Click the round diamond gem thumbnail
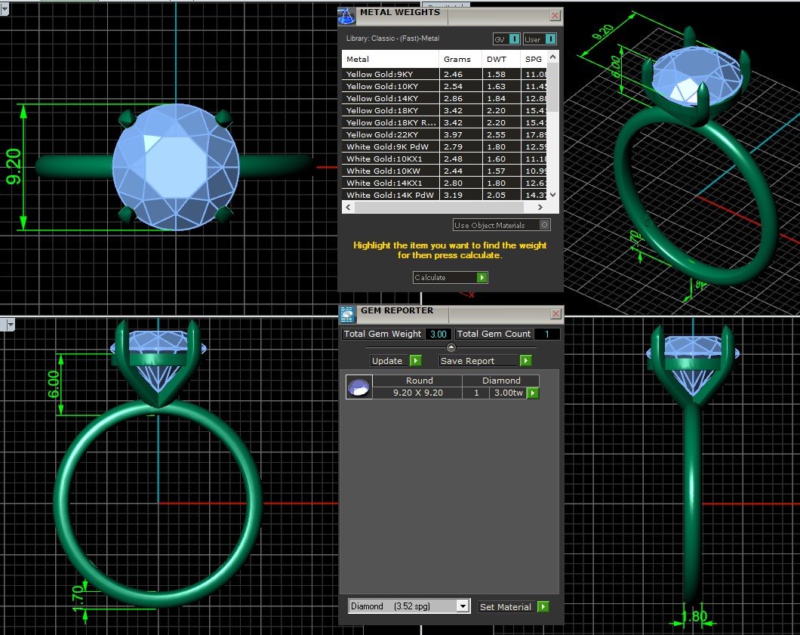The image size is (800, 635). (x=358, y=387)
